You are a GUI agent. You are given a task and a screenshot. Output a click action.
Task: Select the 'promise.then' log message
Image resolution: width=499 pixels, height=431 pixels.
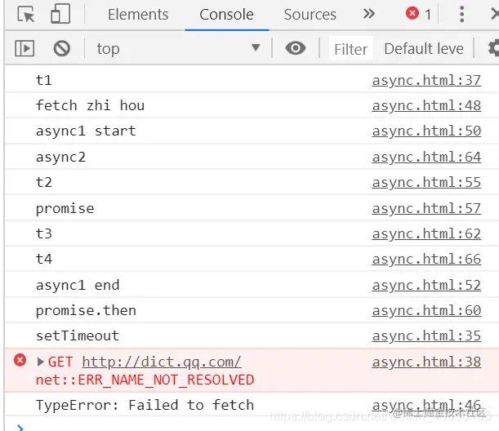click(86, 311)
